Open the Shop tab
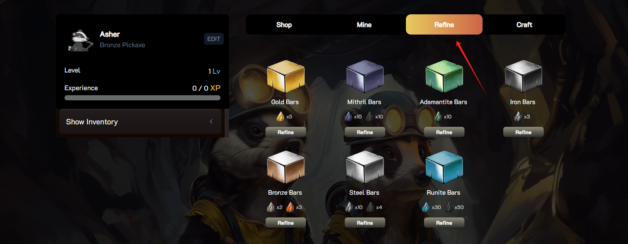 [284, 25]
